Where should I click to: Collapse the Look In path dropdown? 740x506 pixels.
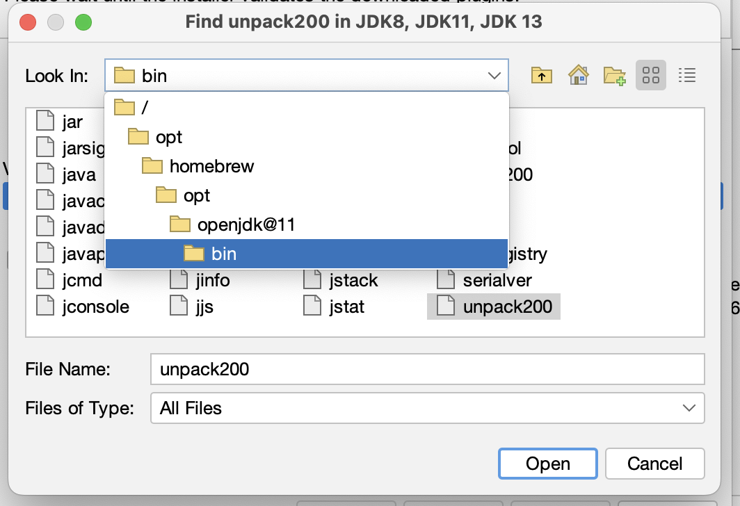pos(494,76)
